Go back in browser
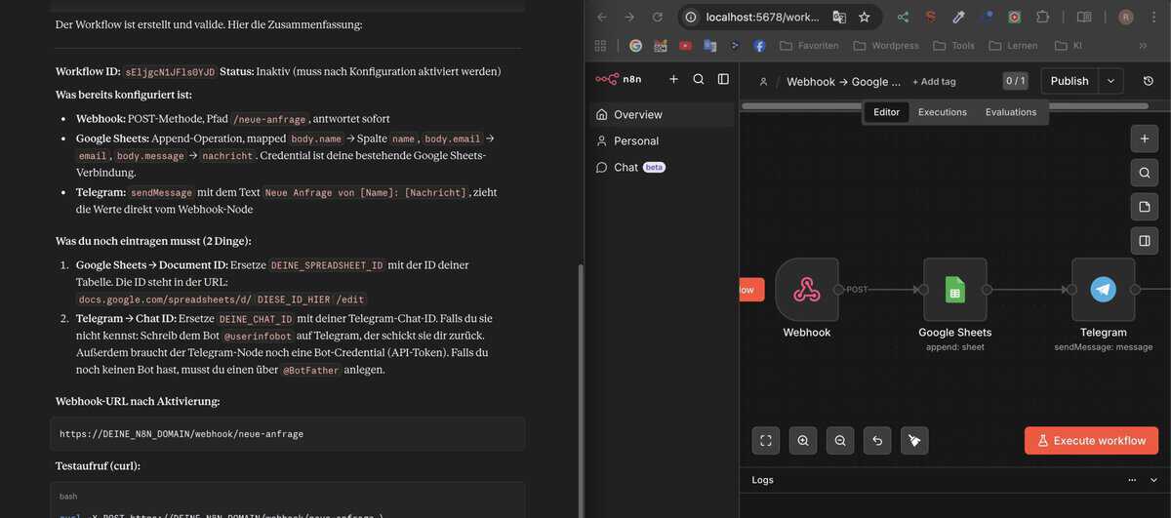 602,17
